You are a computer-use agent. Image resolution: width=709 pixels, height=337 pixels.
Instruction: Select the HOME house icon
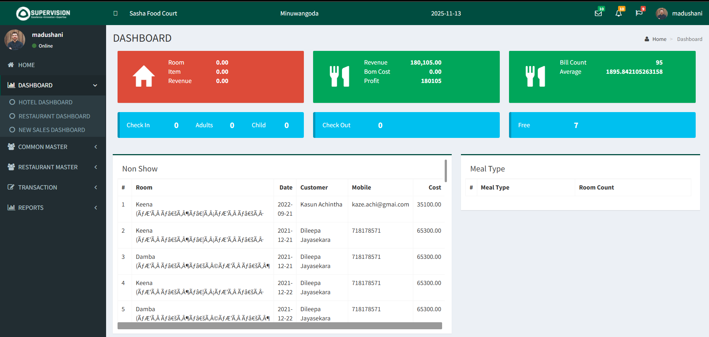10,65
